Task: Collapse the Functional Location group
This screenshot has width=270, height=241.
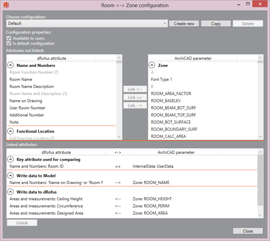Action: point(10,131)
